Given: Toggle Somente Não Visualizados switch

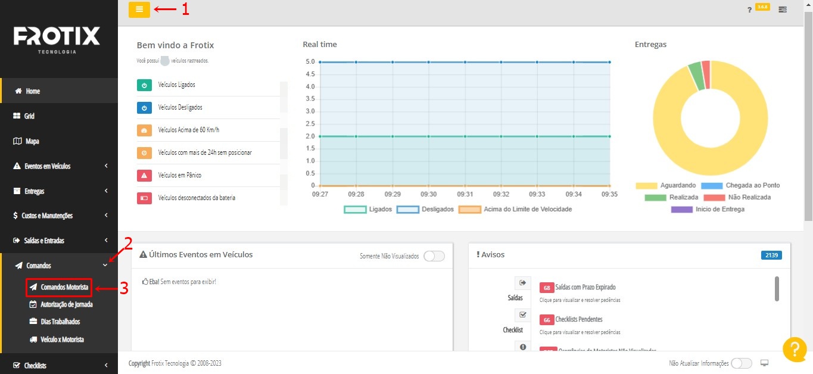Looking at the screenshot, I should point(434,256).
